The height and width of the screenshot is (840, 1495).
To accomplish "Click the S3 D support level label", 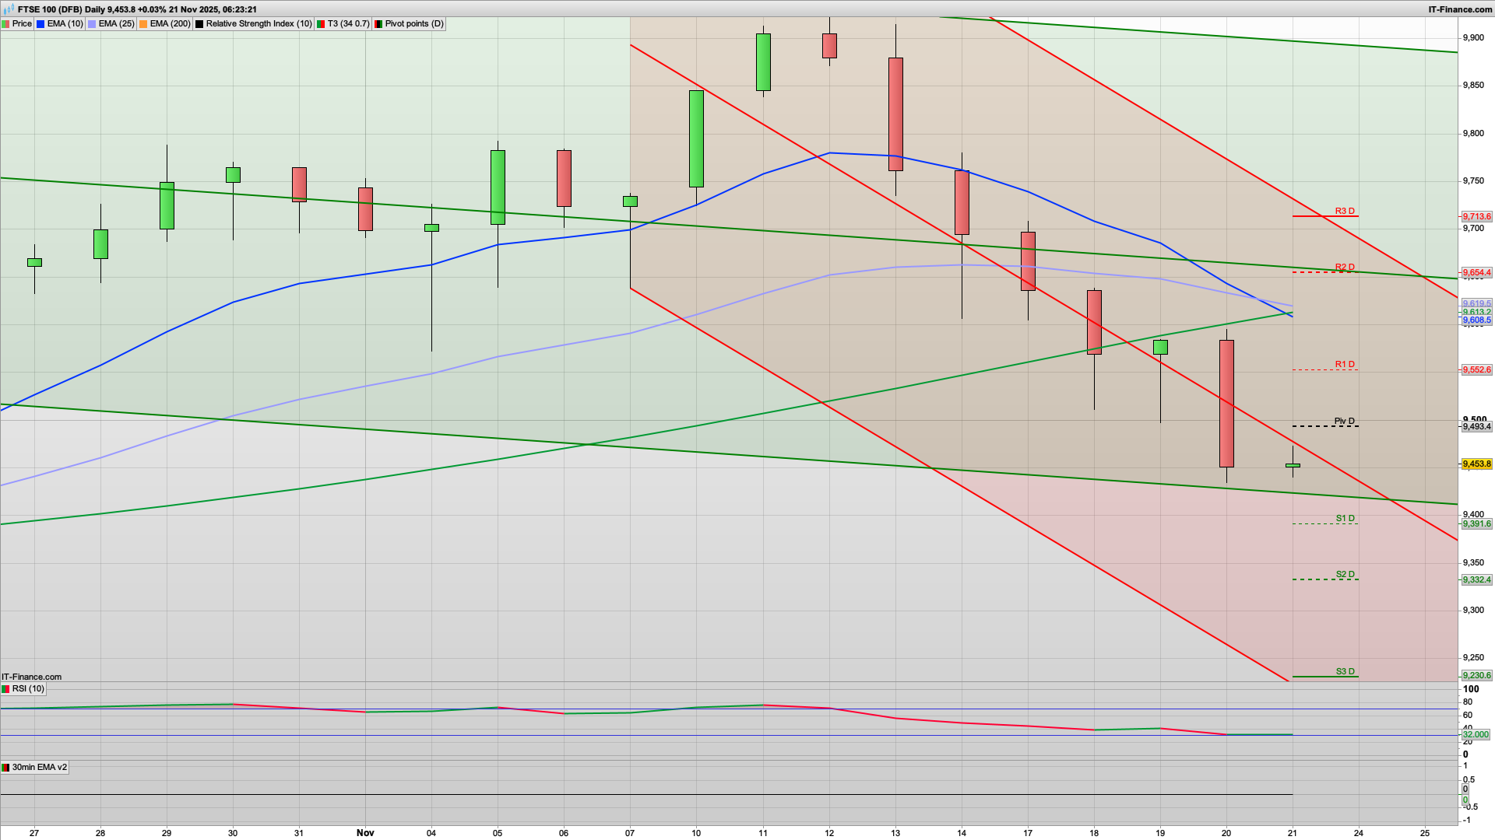I will coord(1344,671).
